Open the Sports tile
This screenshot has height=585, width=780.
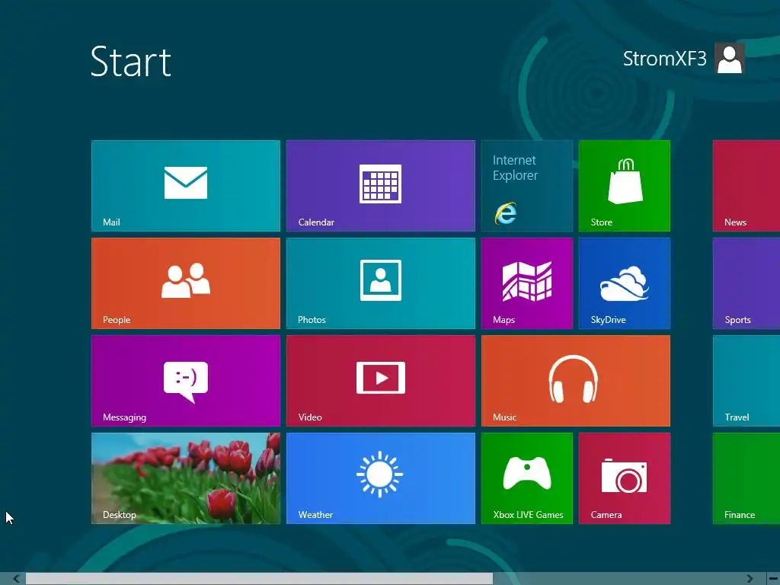click(746, 283)
